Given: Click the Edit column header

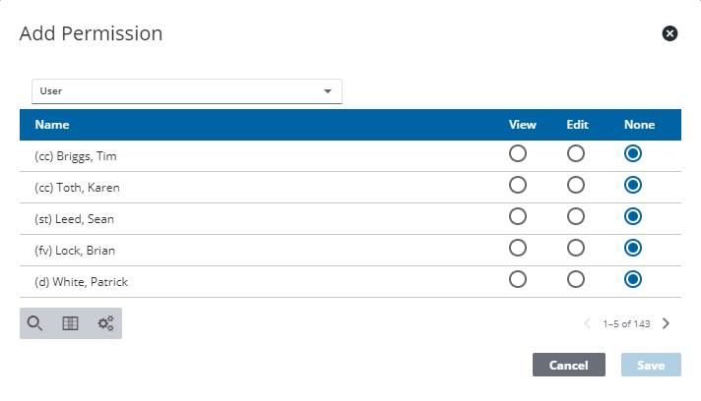Looking at the screenshot, I should pyautogui.click(x=577, y=125).
